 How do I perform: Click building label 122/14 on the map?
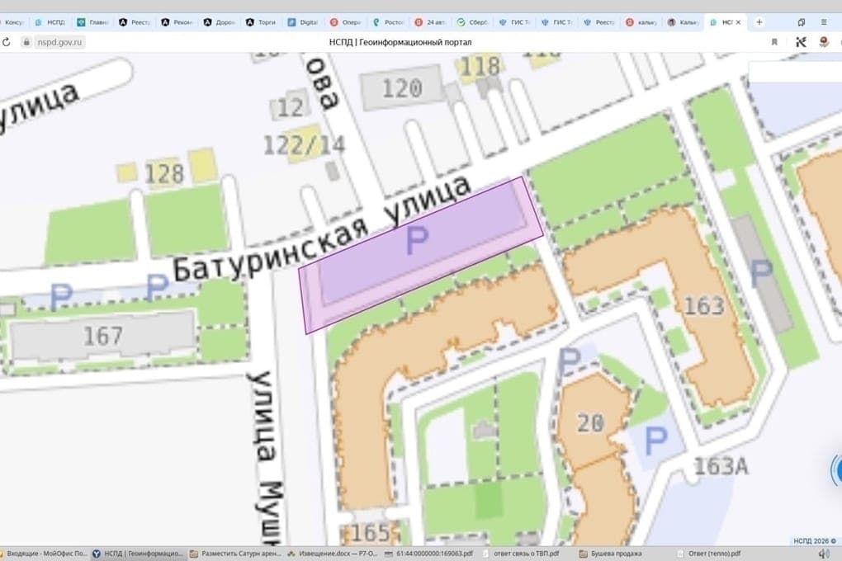305,145
